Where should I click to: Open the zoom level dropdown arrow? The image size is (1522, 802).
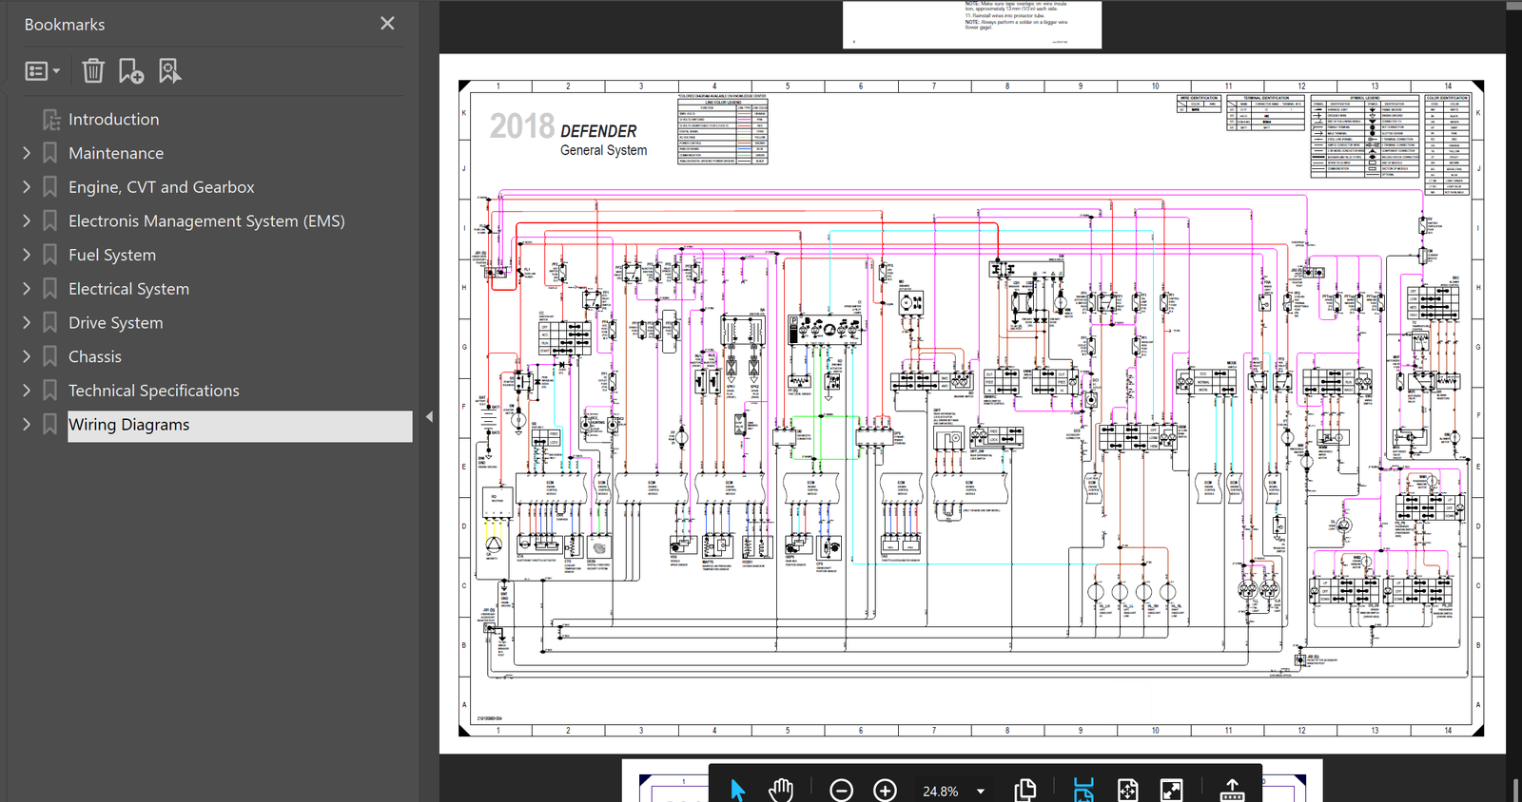[x=980, y=792]
